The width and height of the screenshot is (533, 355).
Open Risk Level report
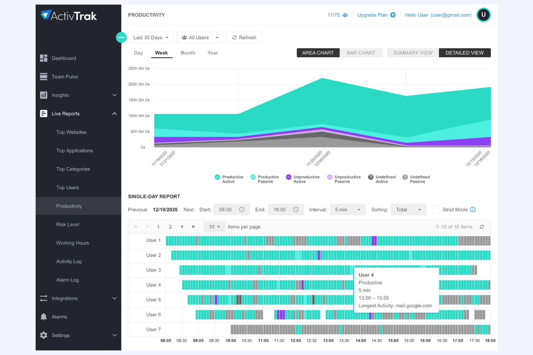pyautogui.click(x=68, y=224)
